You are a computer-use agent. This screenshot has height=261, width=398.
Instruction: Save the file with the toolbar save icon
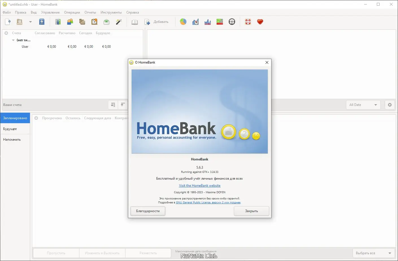pyautogui.click(x=42, y=22)
